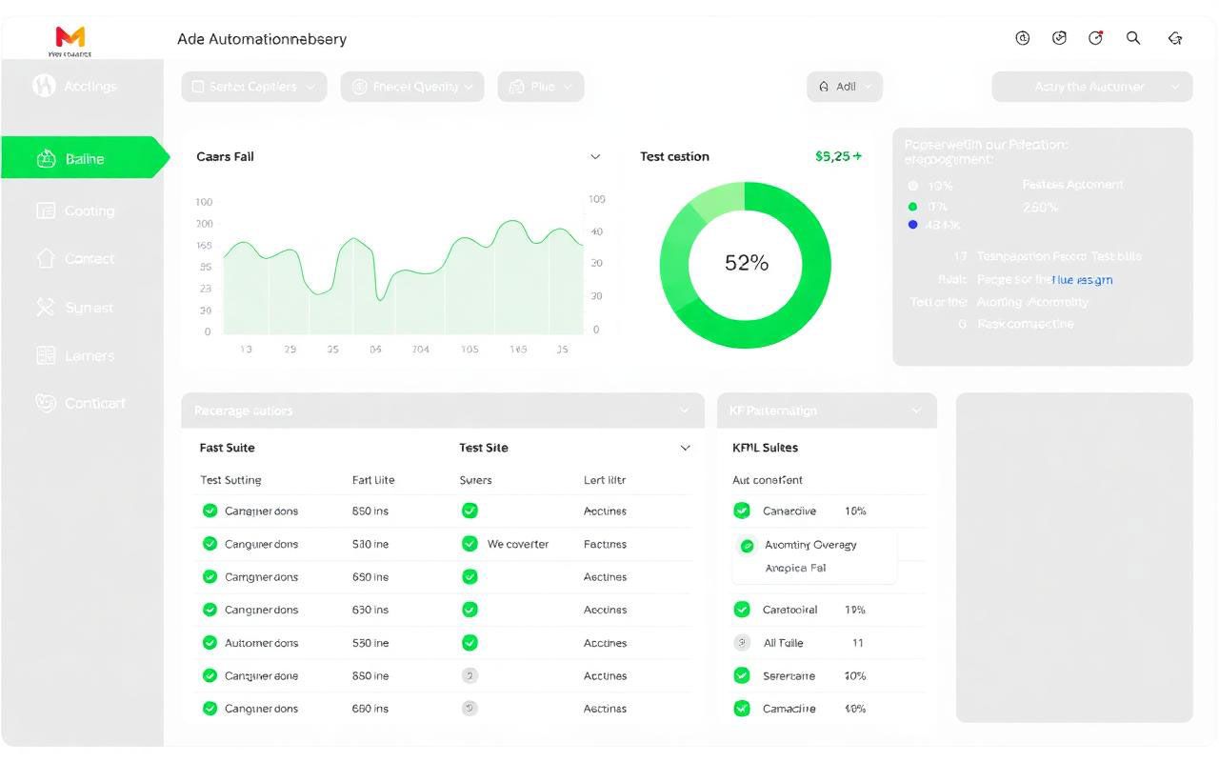The image size is (1219, 762).
Task: Open the Actry the Aucumer dropdown
Action: click(x=1092, y=87)
